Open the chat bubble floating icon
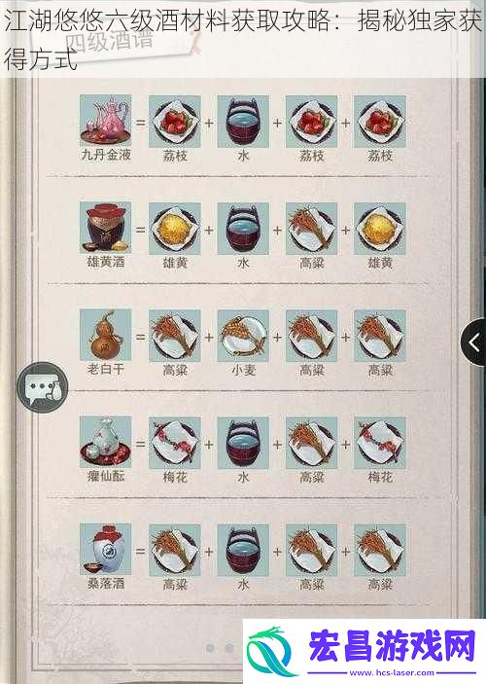Image resolution: width=486 pixels, height=684 pixels. click(43, 387)
